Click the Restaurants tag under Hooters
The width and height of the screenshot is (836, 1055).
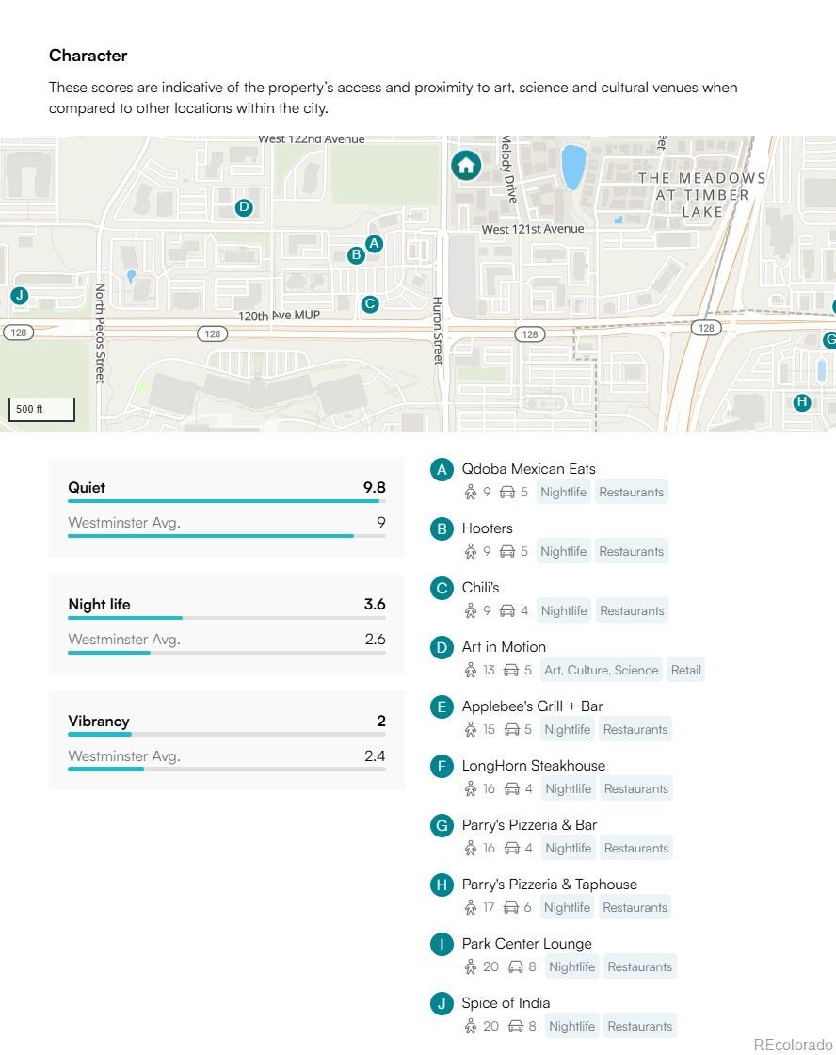pyautogui.click(x=632, y=552)
